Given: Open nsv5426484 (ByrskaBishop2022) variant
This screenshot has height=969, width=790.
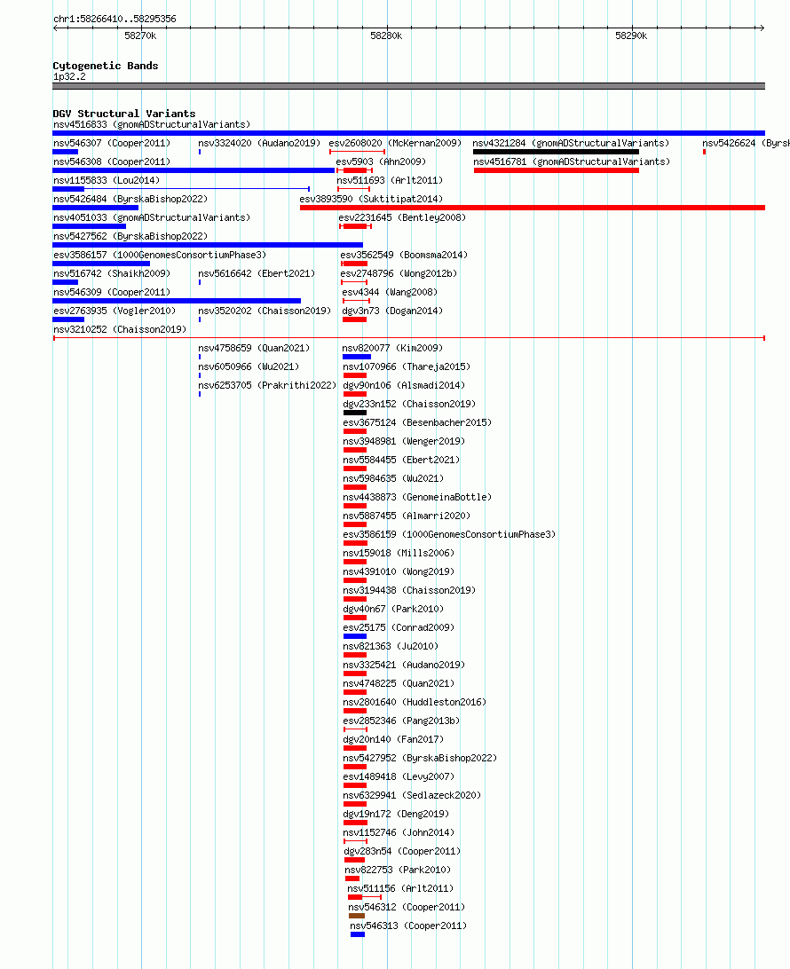Looking at the screenshot, I should [x=130, y=199].
